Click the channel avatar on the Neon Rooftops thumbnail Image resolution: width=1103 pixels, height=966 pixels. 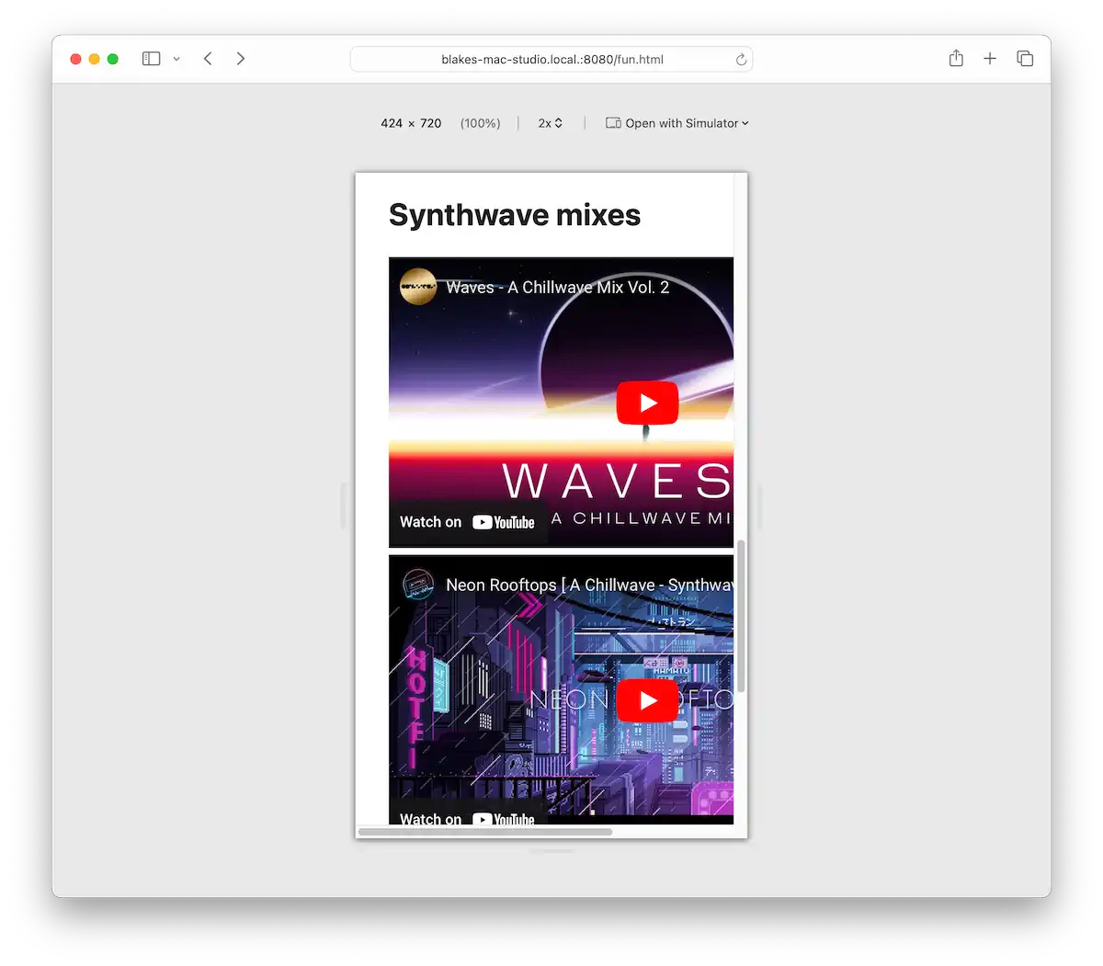click(x=419, y=585)
